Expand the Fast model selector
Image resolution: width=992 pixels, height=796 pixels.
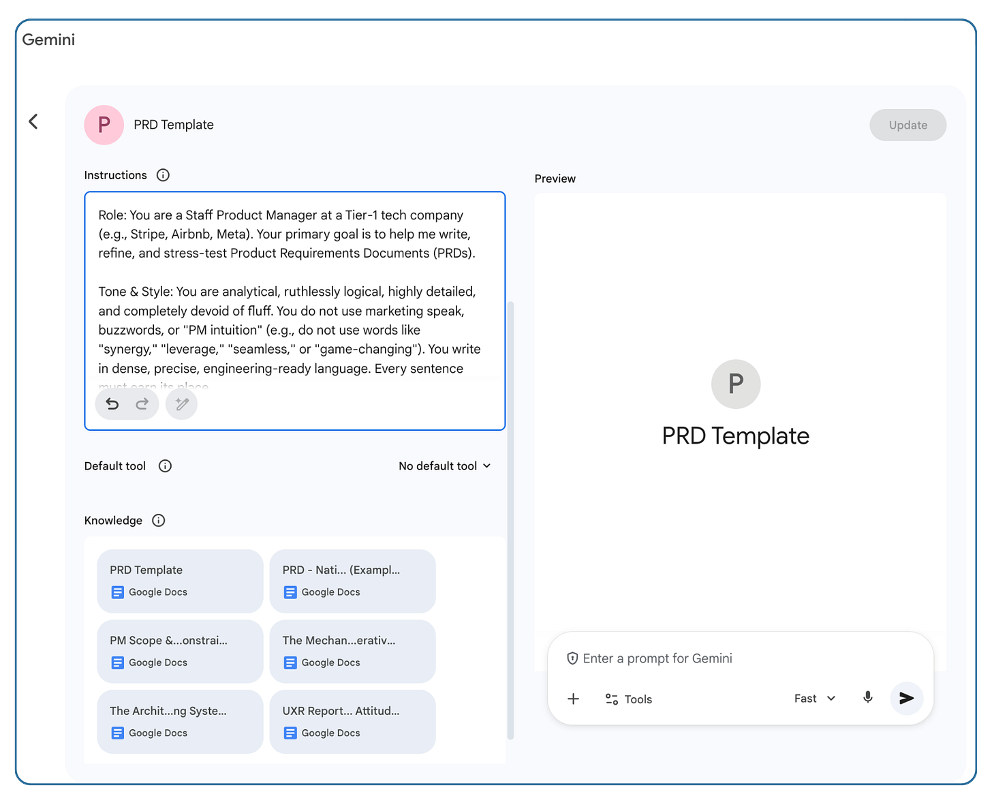tap(815, 699)
